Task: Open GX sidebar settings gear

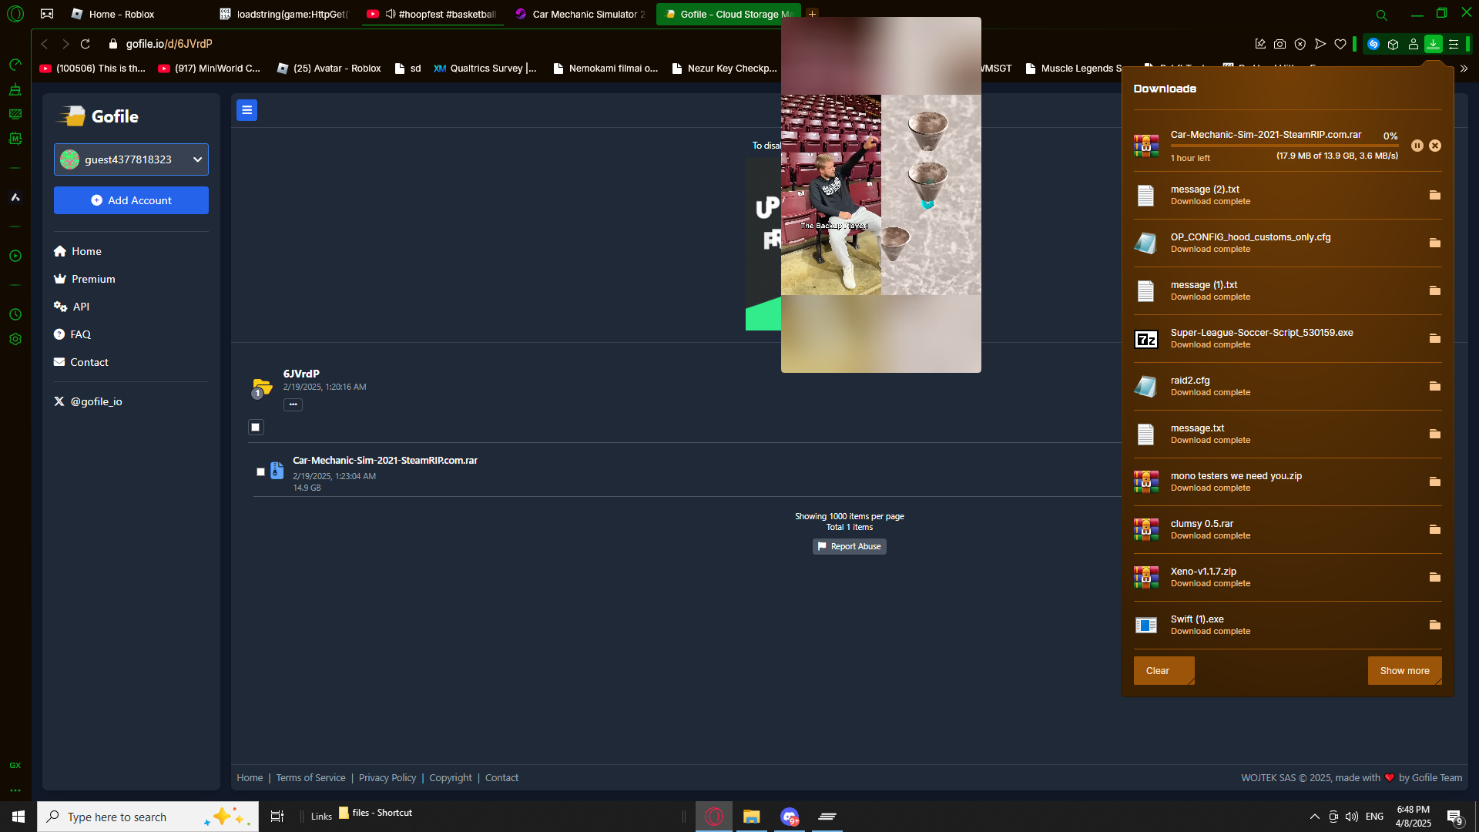Action: [x=15, y=339]
